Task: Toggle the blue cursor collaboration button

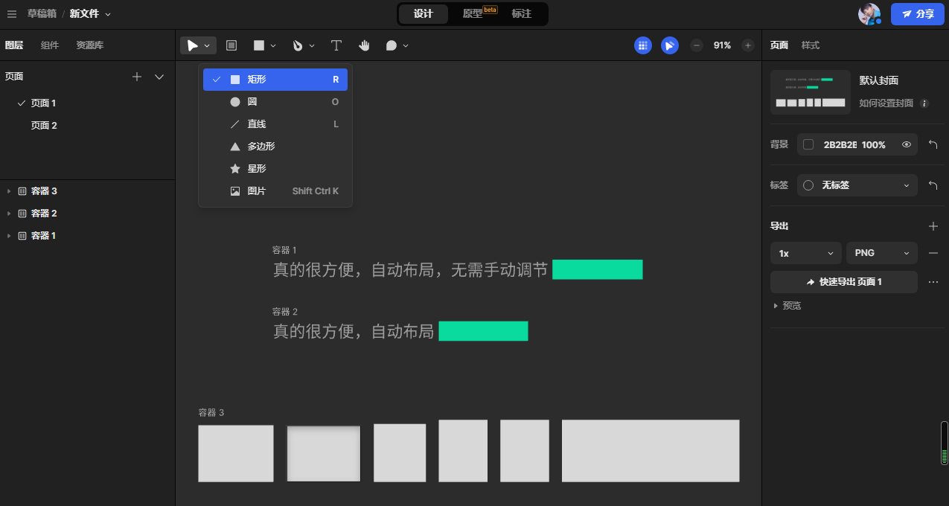Action: click(x=670, y=45)
